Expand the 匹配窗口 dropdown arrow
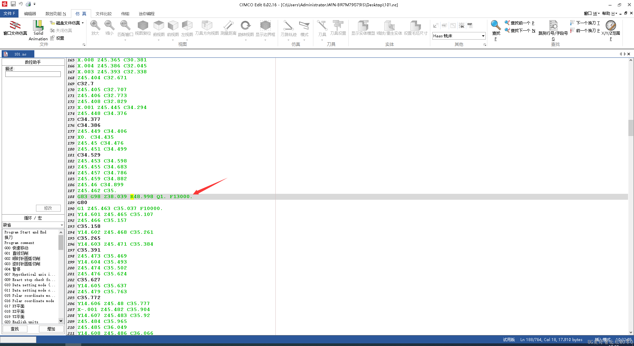 pyautogui.click(x=125, y=40)
